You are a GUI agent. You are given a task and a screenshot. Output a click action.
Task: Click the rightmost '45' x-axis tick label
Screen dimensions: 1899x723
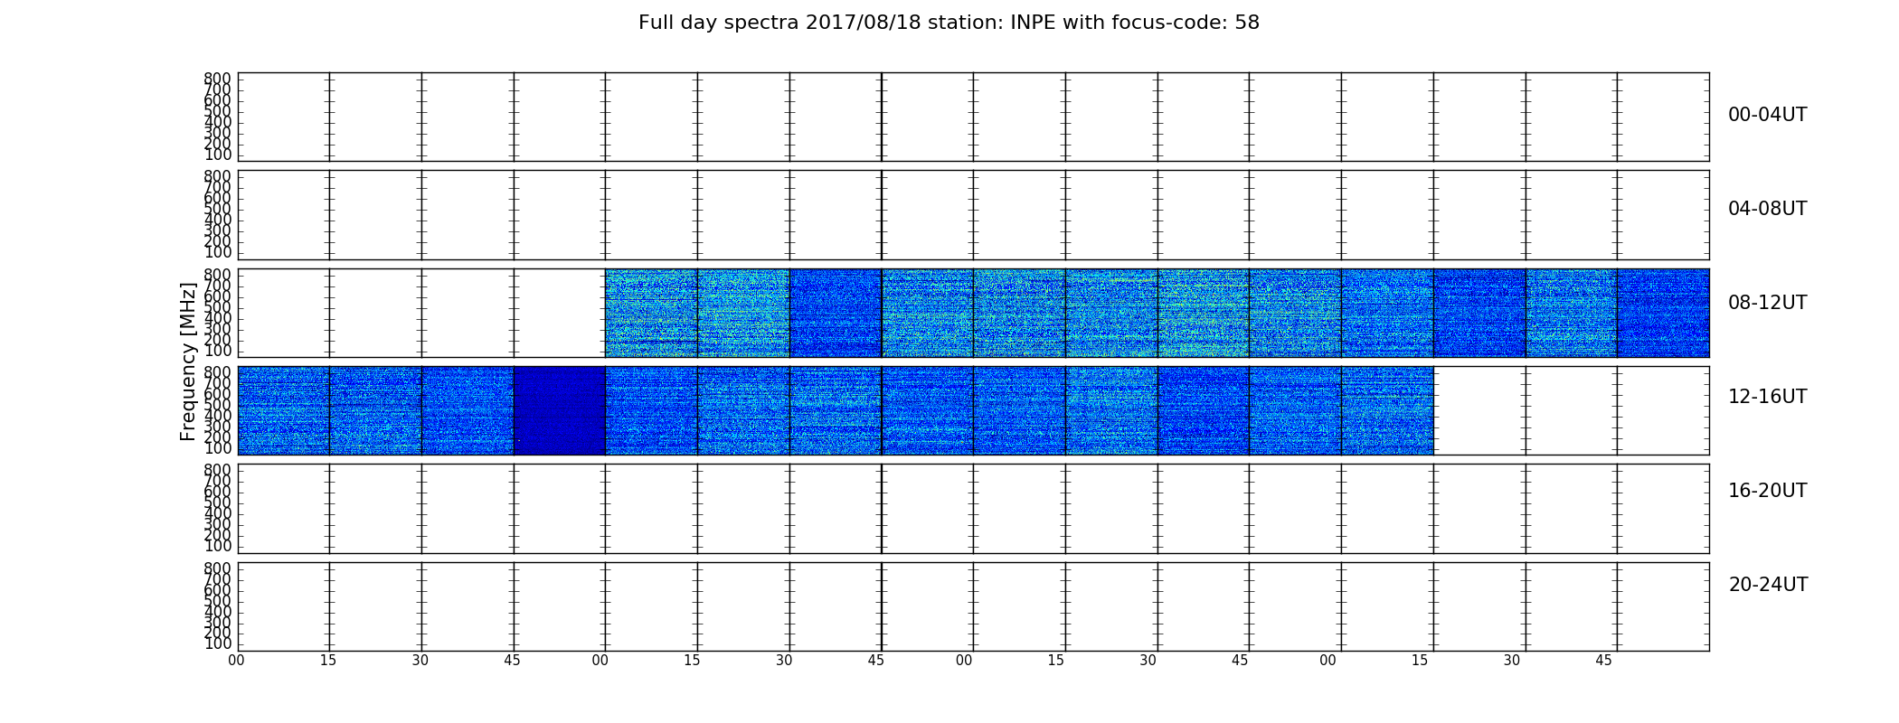tap(1603, 661)
